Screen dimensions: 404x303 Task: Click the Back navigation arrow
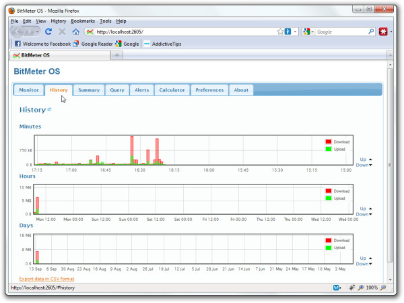click(18, 32)
